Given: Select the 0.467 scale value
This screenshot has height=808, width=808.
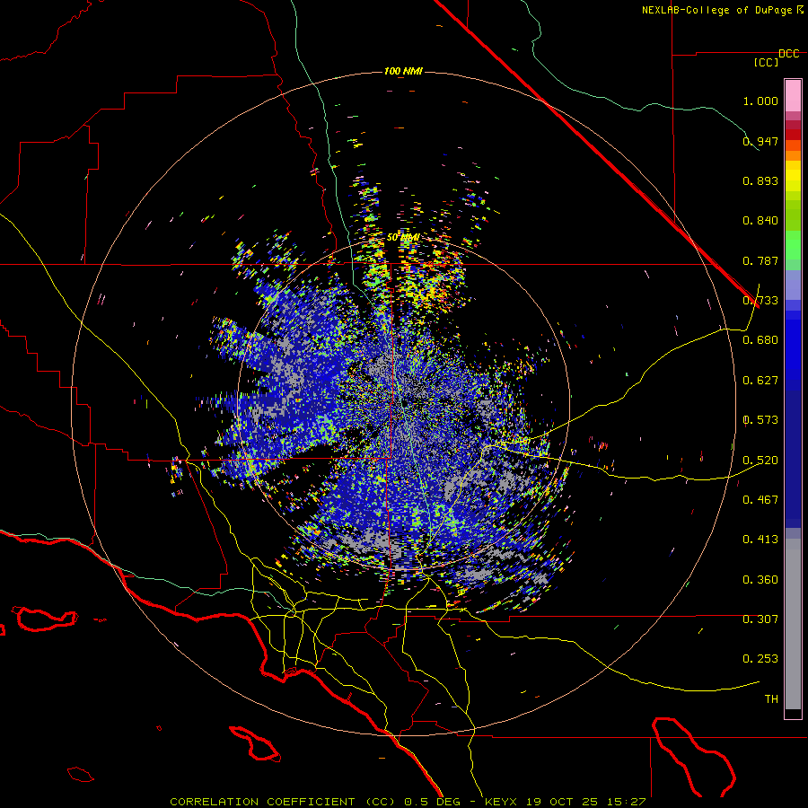Looking at the screenshot, I should [760, 500].
